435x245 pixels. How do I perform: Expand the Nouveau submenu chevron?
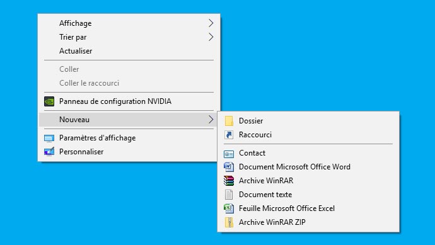click(x=211, y=120)
